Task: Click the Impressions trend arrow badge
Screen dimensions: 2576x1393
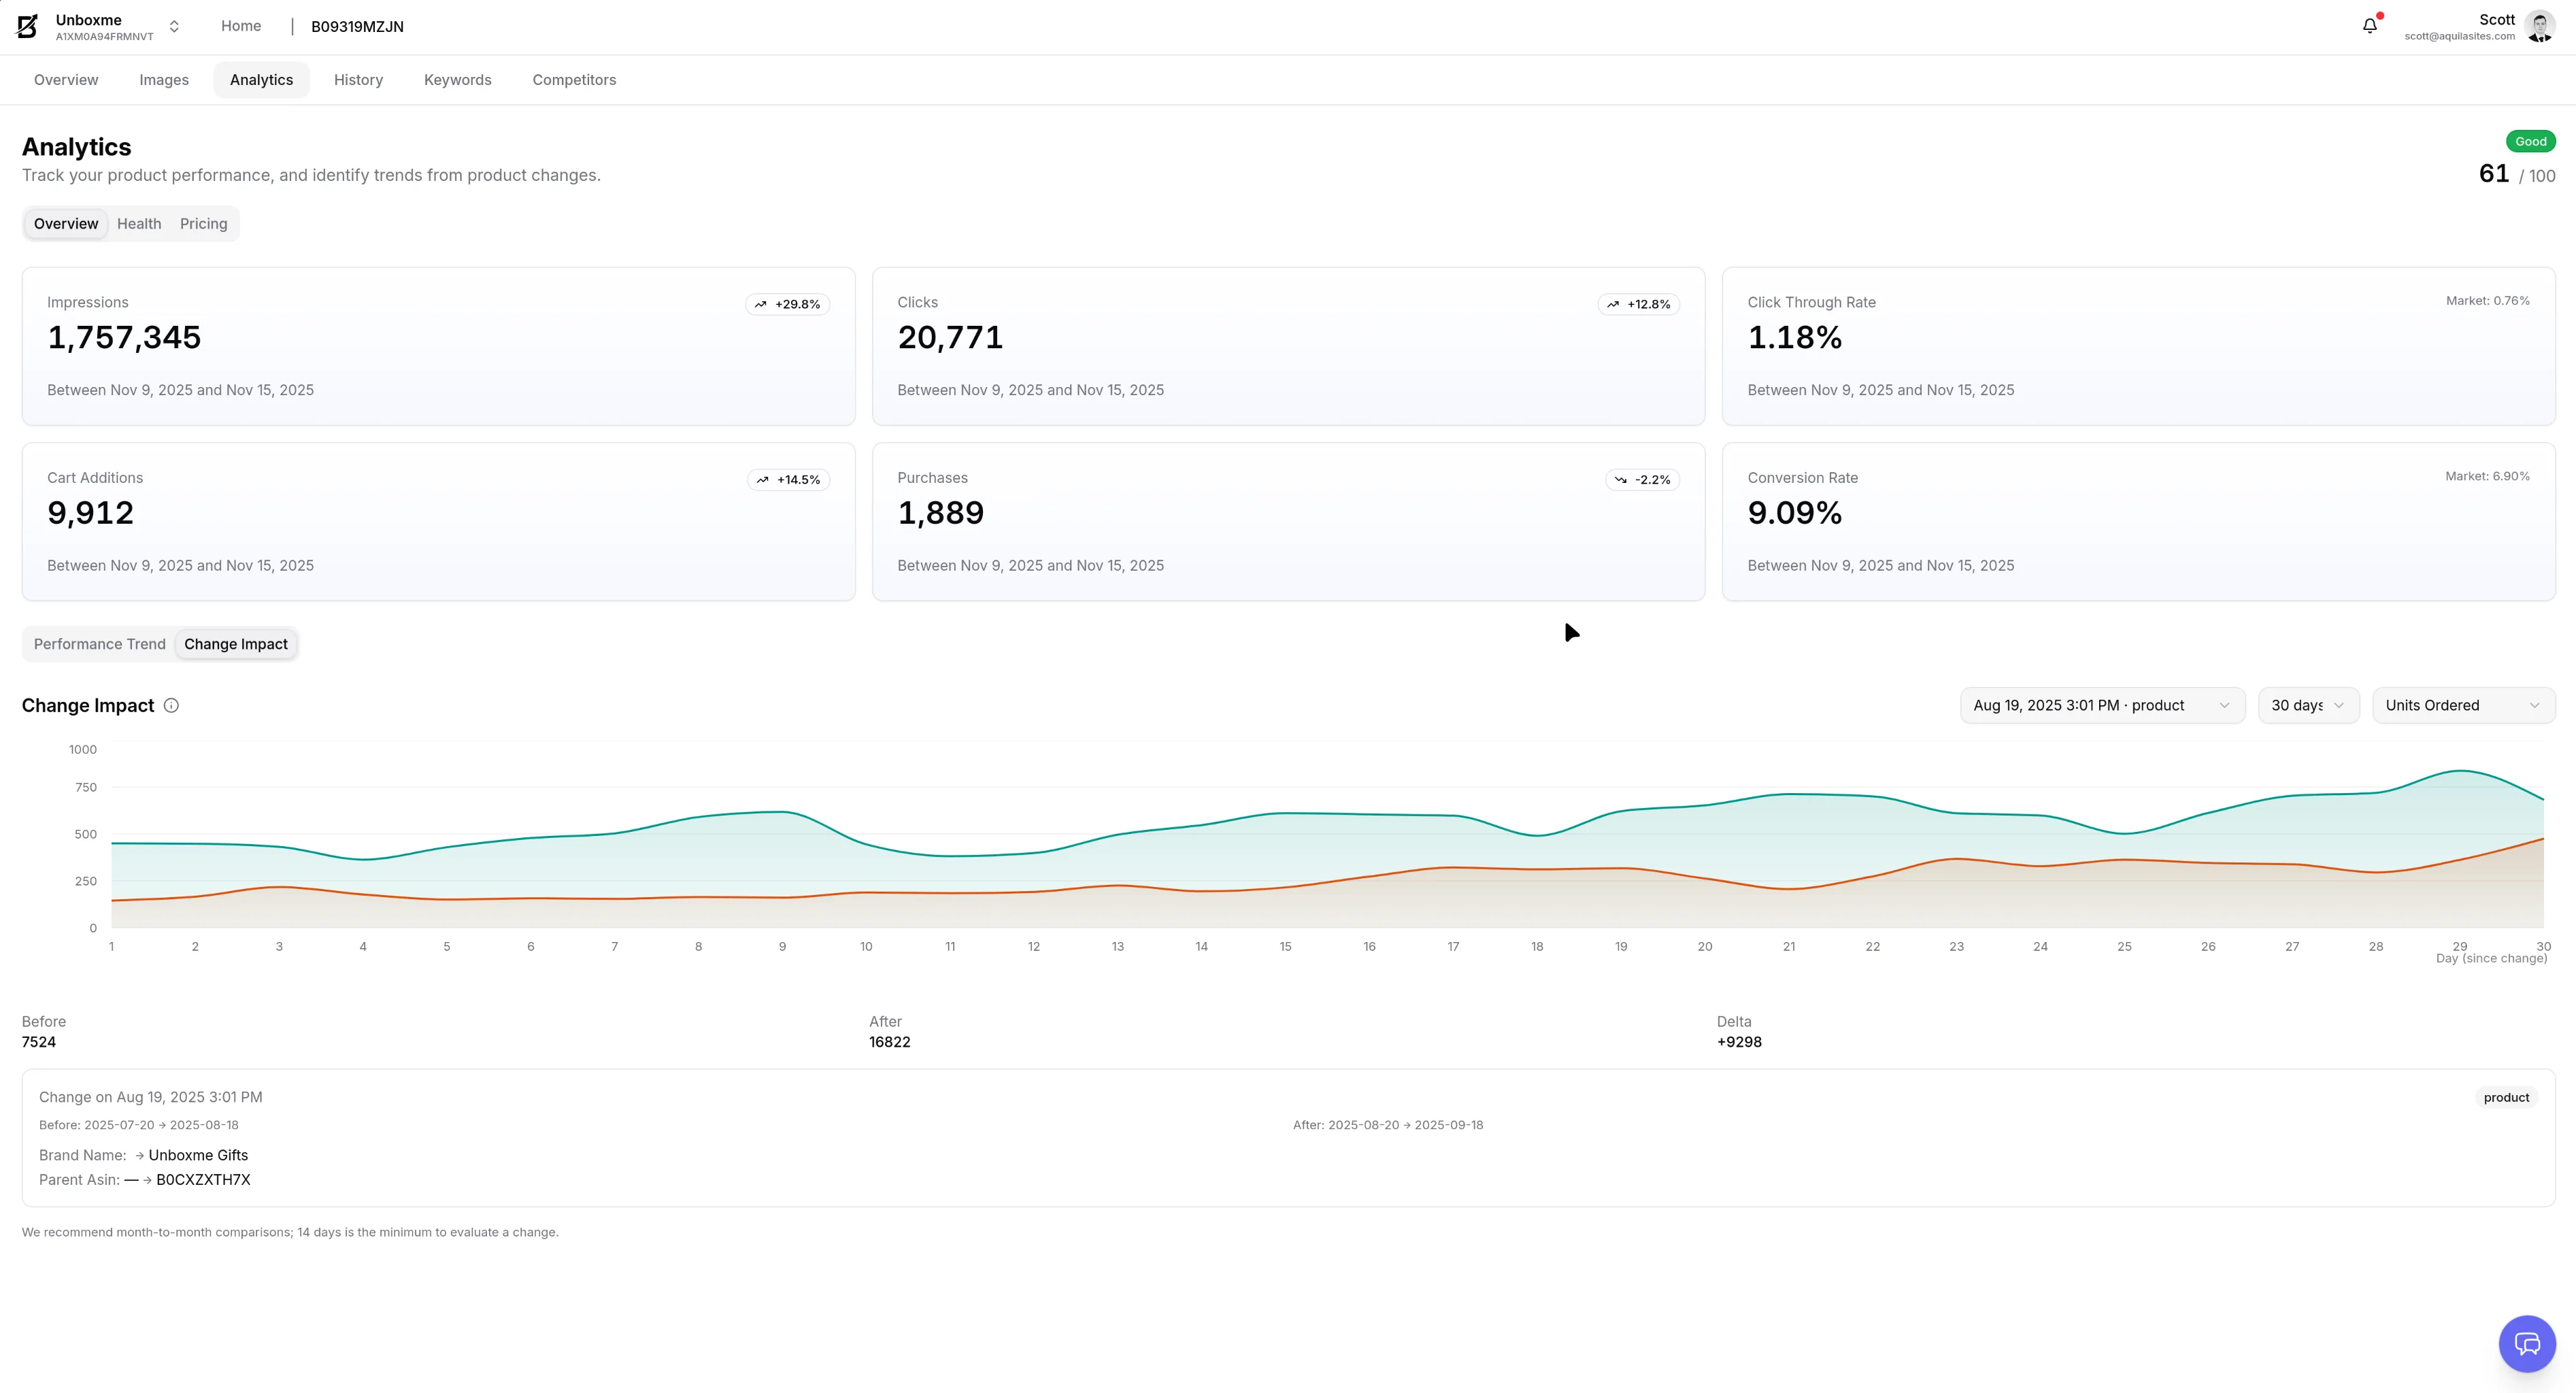Action: (x=787, y=304)
